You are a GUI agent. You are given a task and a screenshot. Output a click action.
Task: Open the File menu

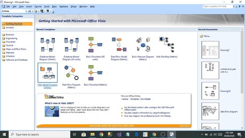coord(8,7)
